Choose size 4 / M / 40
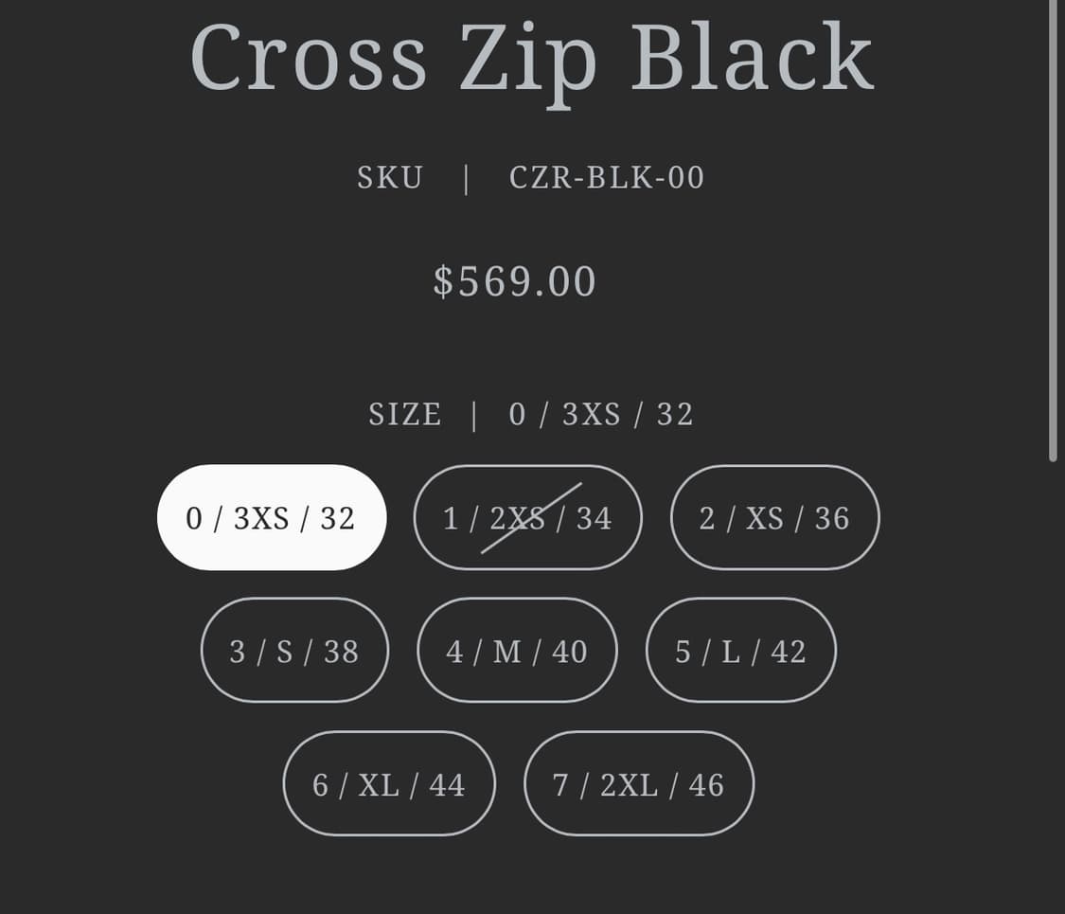The image size is (1065, 914). (x=517, y=651)
